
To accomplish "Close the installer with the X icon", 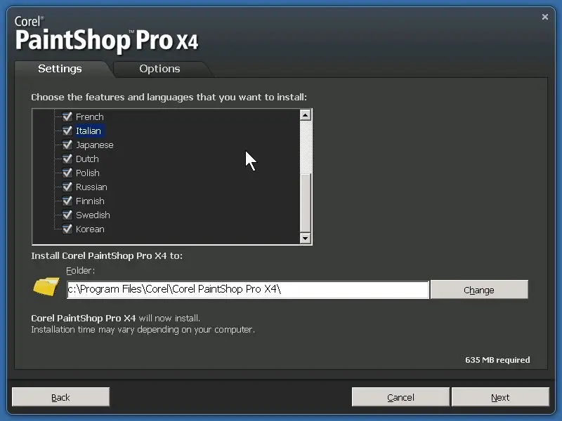I will click(545, 17).
